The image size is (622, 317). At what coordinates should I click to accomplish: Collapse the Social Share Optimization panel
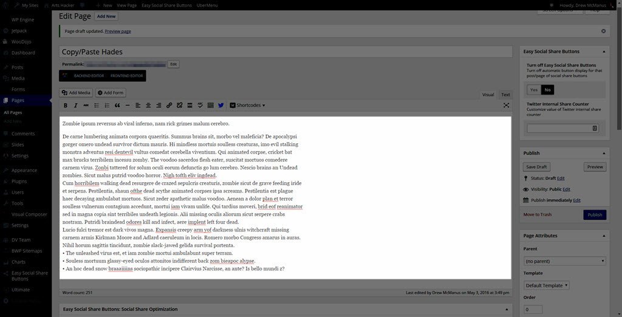(507, 309)
